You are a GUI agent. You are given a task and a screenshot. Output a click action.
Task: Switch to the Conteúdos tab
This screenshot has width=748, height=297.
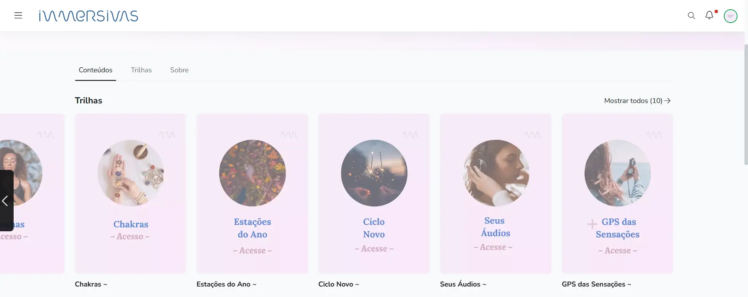click(x=95, y=70)
